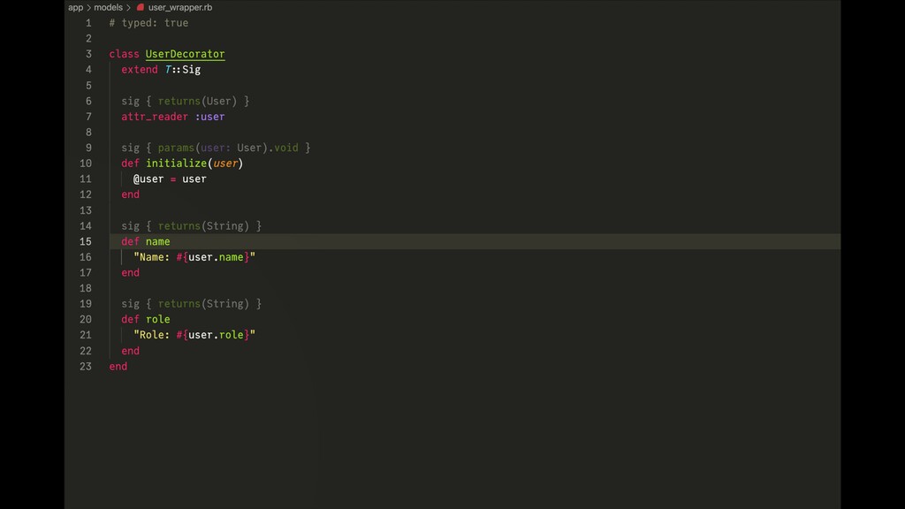
Task: Click 'params' on line 9
Action: click(x=176, y=148)
